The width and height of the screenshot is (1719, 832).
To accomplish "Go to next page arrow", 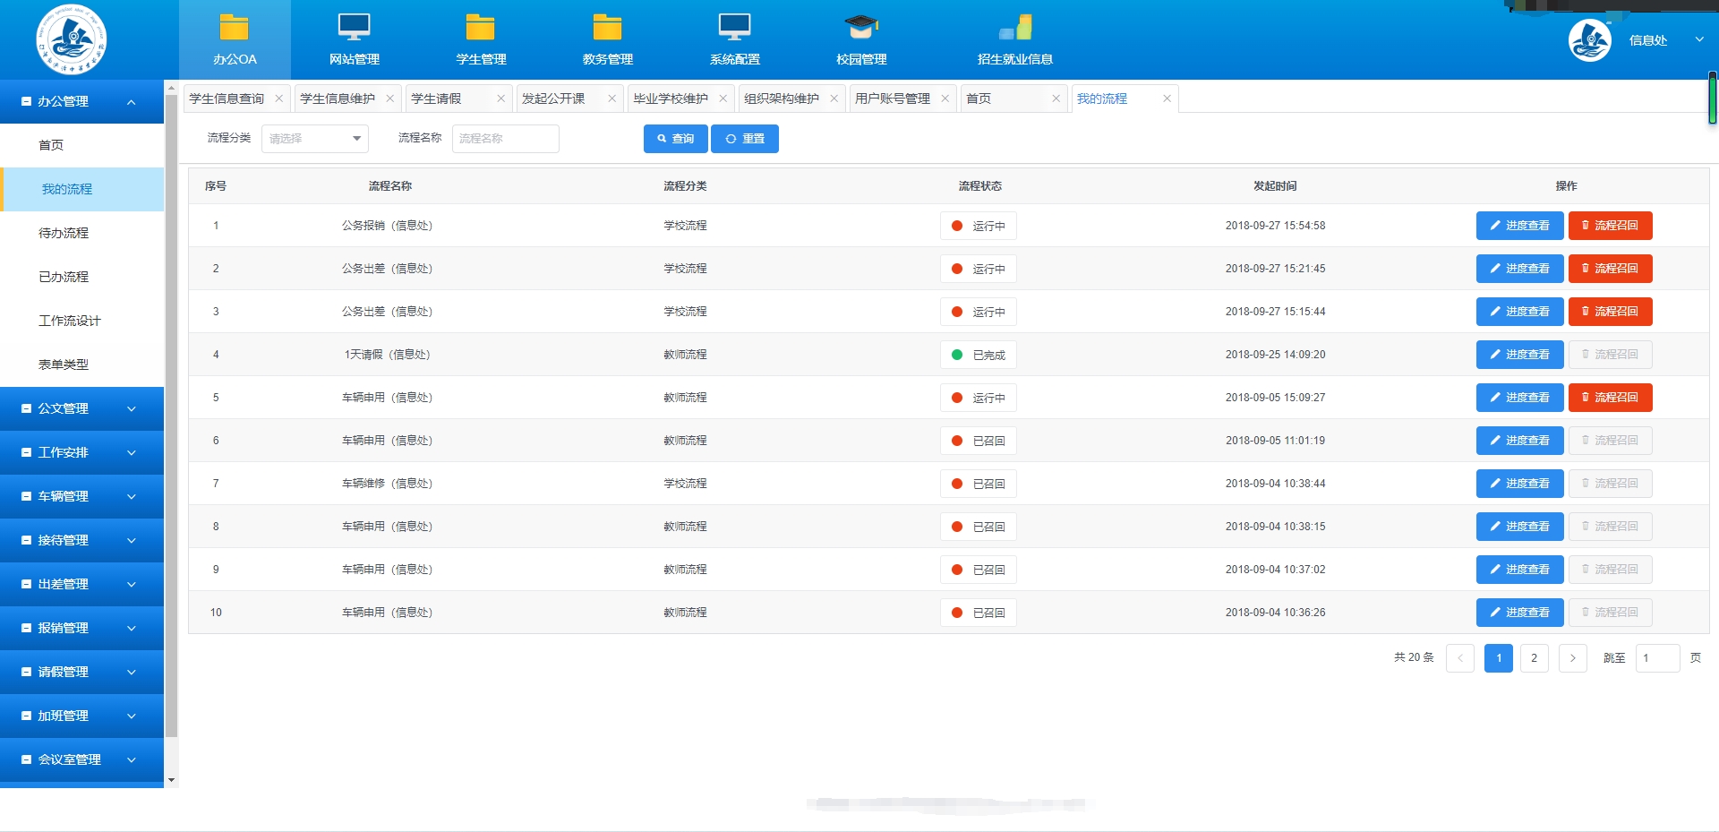I will coord(1573,658).
